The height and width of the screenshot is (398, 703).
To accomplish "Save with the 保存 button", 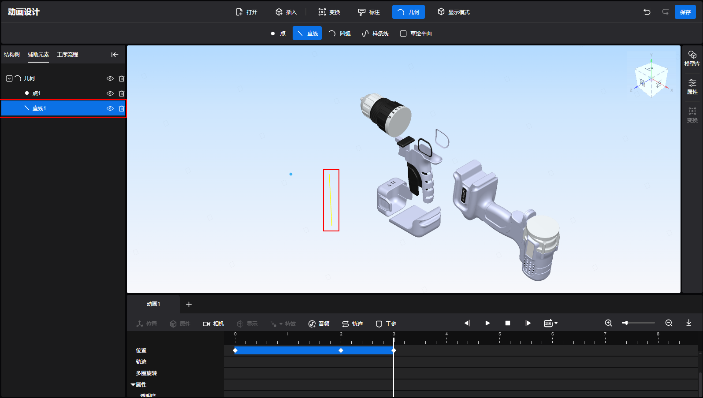I will [x=685, y=12].
